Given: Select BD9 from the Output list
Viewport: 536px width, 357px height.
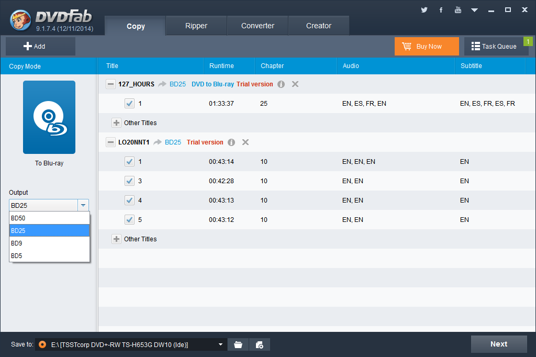Looking at the screenshot, I should (49, 243).
